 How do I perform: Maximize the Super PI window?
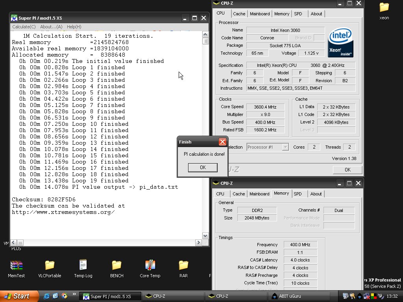click(194, 18)
